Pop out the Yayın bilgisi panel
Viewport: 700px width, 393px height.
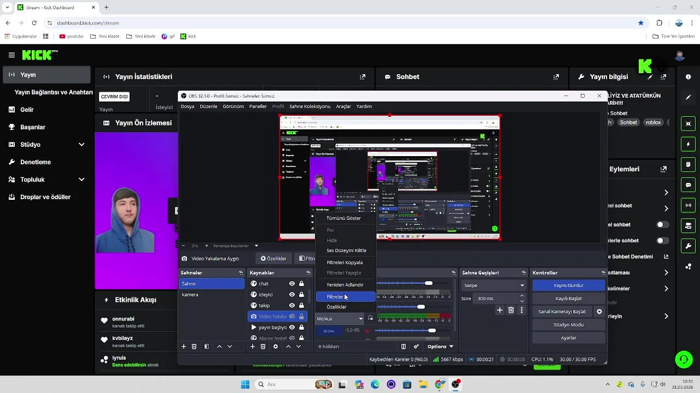click(663, 77)
